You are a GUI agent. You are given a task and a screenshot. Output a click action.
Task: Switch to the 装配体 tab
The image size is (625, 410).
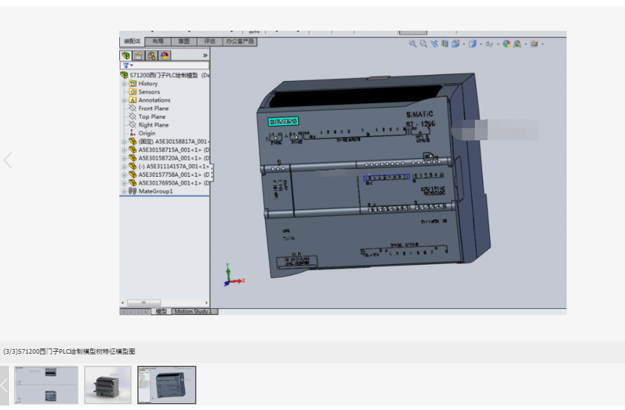point(132,42)
